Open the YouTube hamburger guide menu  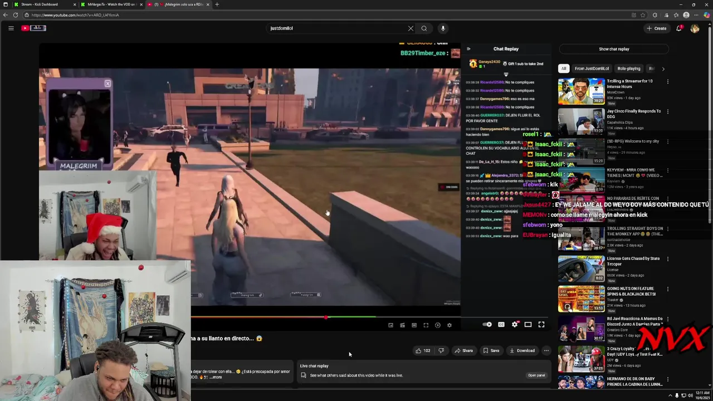(x=11, y=28)
